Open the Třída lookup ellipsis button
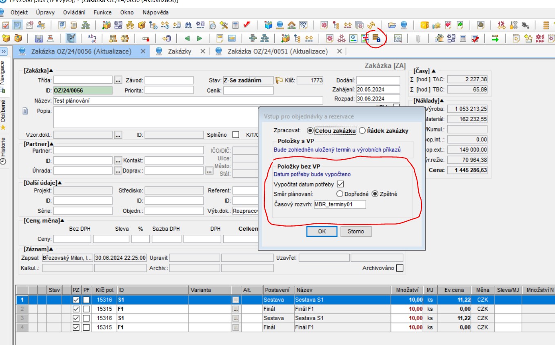 pyautogui.click(x=118, y=80)
